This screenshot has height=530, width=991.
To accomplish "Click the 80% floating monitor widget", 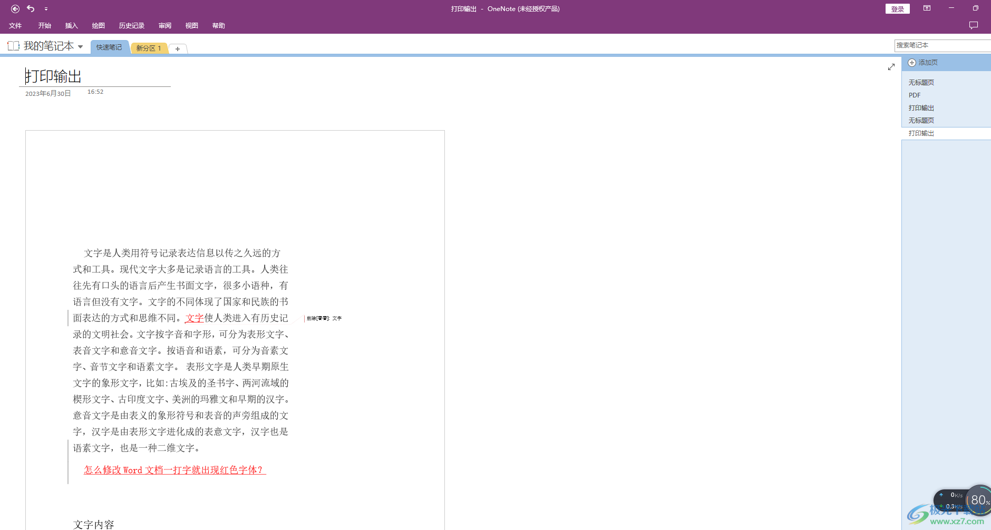I will click(x=979, y=499).
